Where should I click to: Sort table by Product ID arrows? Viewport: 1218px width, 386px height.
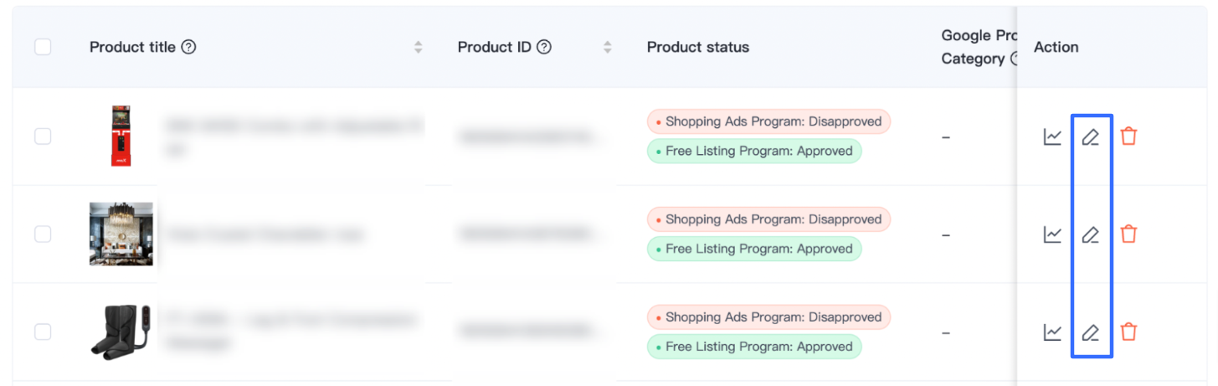click(x=607, y=48)
